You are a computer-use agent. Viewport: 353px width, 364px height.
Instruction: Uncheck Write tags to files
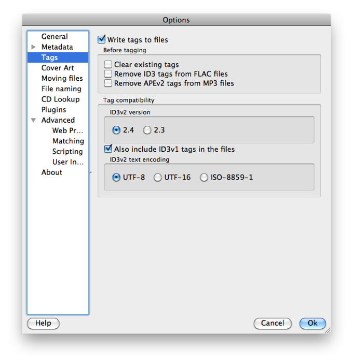[102, 39]
